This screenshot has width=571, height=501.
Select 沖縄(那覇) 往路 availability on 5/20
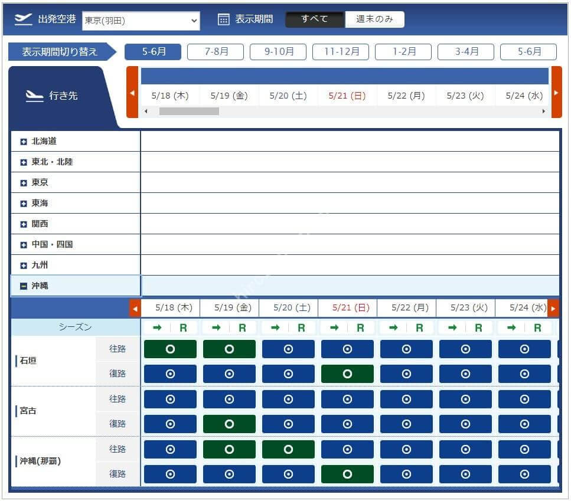tap(288, 449)
